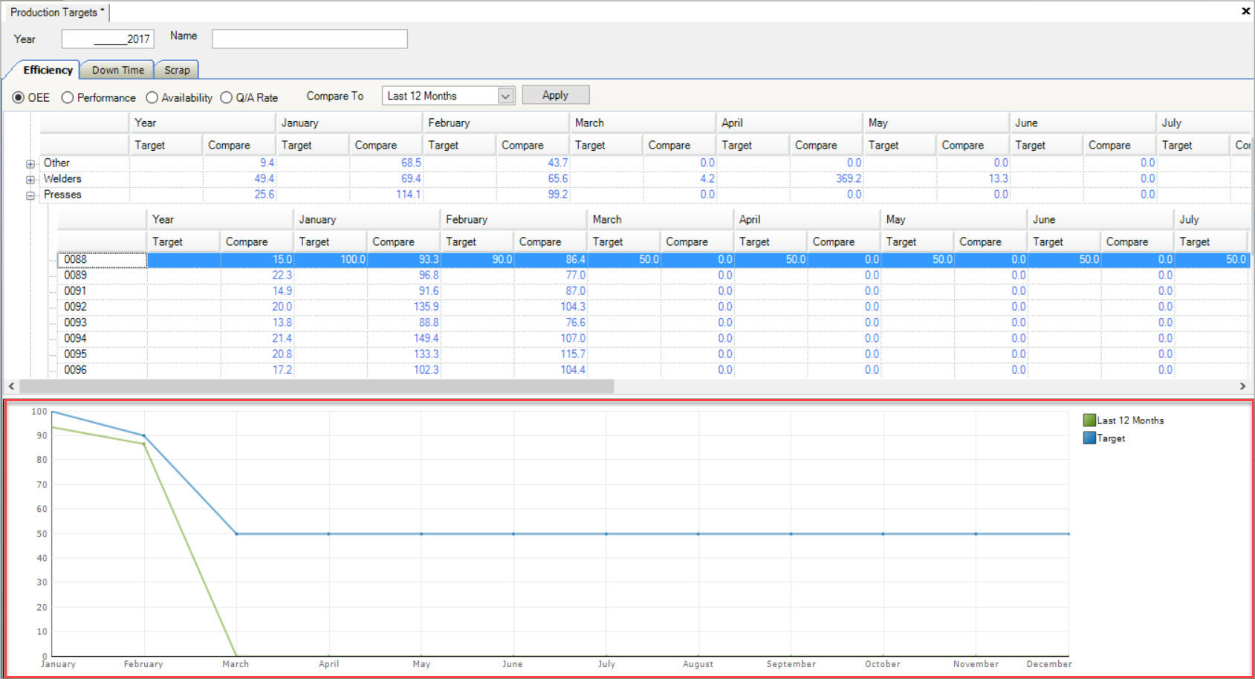Click the 149.4 January compare cell for 0094
The image size is (1255, 679).
(x=404, y=338)
